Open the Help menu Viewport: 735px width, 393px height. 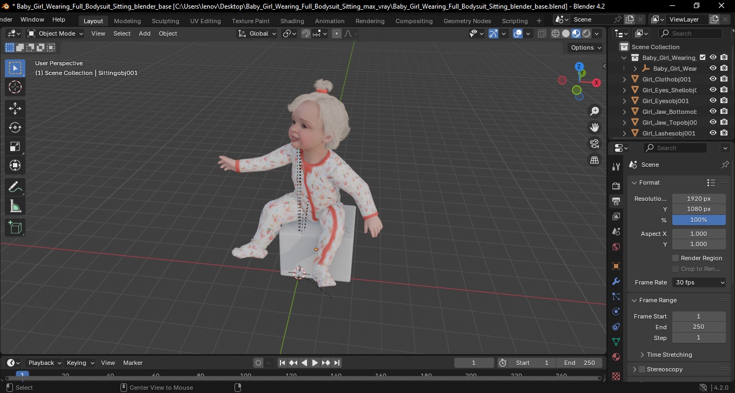(x=58, y=19)
